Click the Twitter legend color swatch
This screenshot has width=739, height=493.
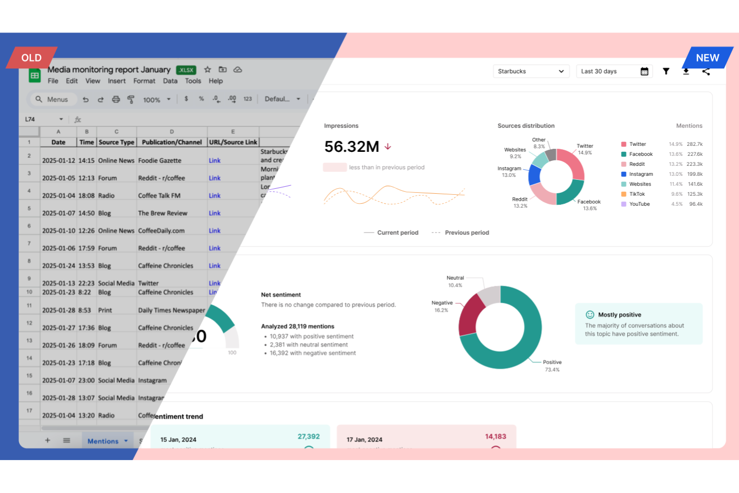624,144
